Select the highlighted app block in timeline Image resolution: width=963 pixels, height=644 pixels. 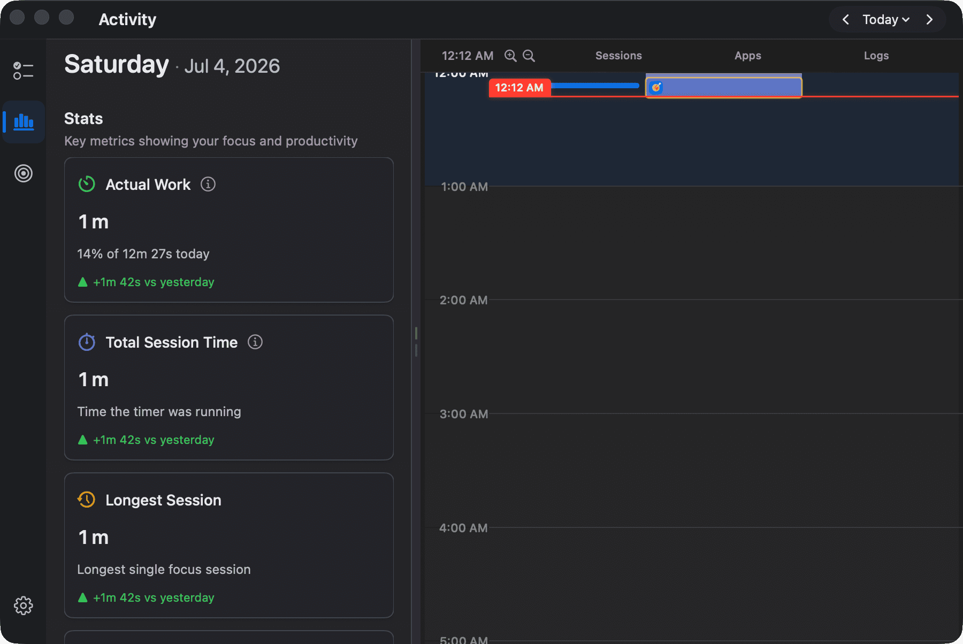[x=724, y=87]
